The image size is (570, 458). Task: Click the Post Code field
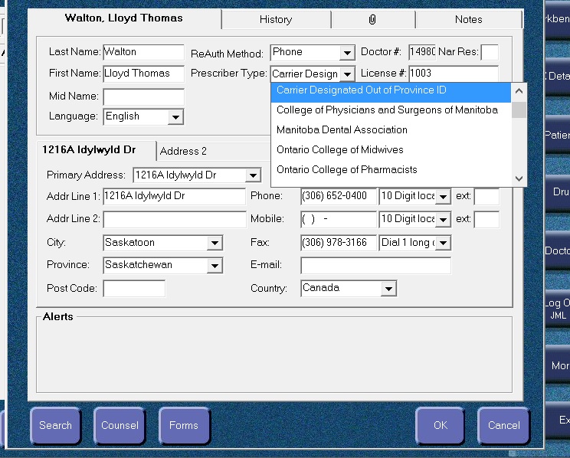pyautogui.click(x=134, y=289)
